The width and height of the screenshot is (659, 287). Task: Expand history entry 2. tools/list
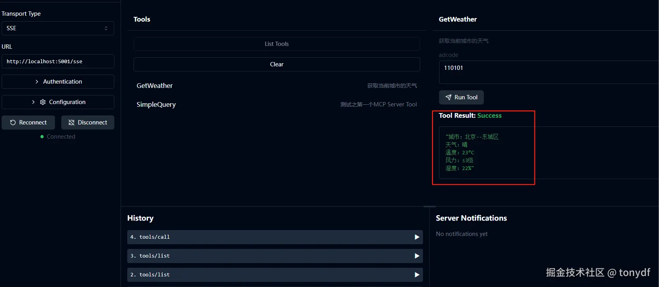(x=275, y=275)
